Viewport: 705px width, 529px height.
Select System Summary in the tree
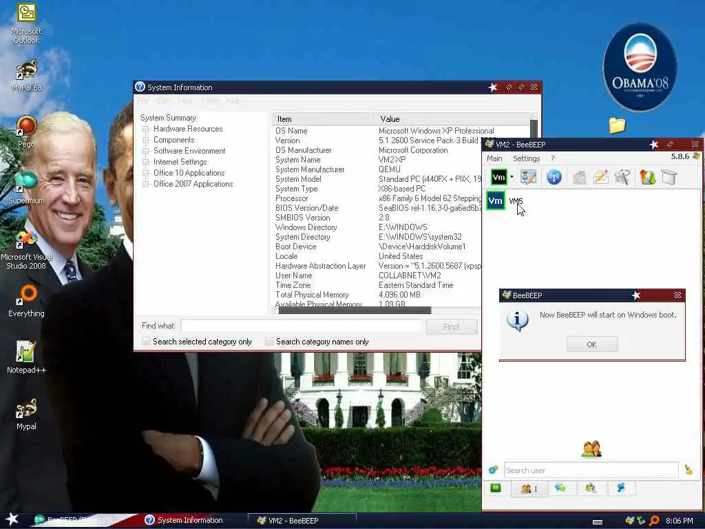[168, 117]
